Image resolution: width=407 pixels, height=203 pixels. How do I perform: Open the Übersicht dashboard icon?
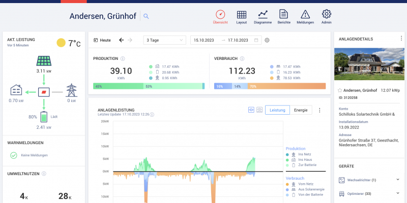220,15
